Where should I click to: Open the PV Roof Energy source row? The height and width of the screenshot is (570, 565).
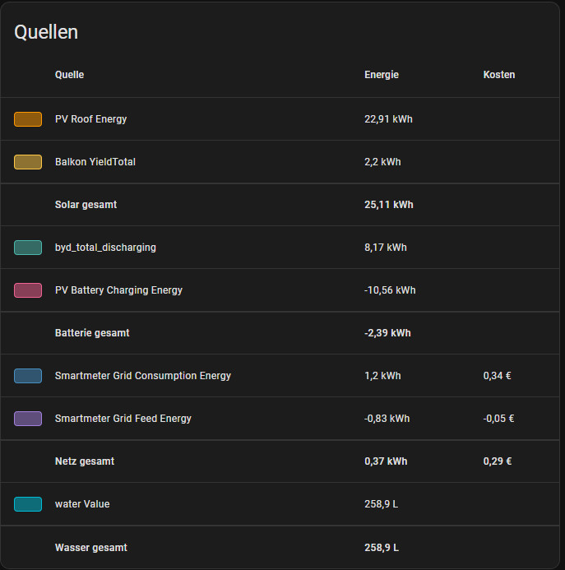90,119
